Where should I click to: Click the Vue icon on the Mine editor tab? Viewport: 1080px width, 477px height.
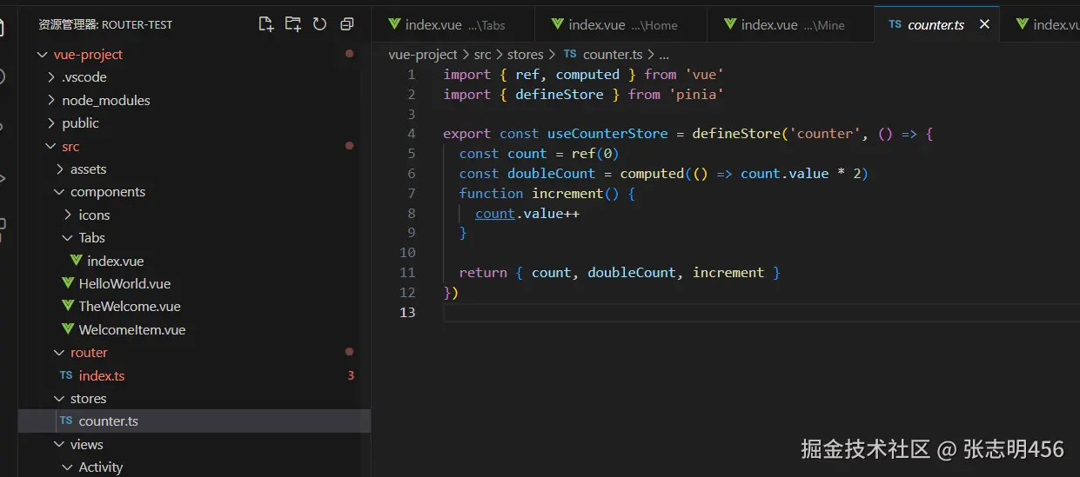pyautogui.click(x=730, y=24)
